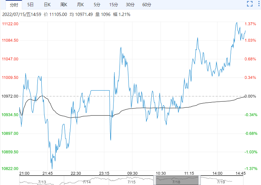Click the highlighted 7/18 timeline segment
Image resolution: width=261 pixels, height=185 pixels.
tap(176, 180)
